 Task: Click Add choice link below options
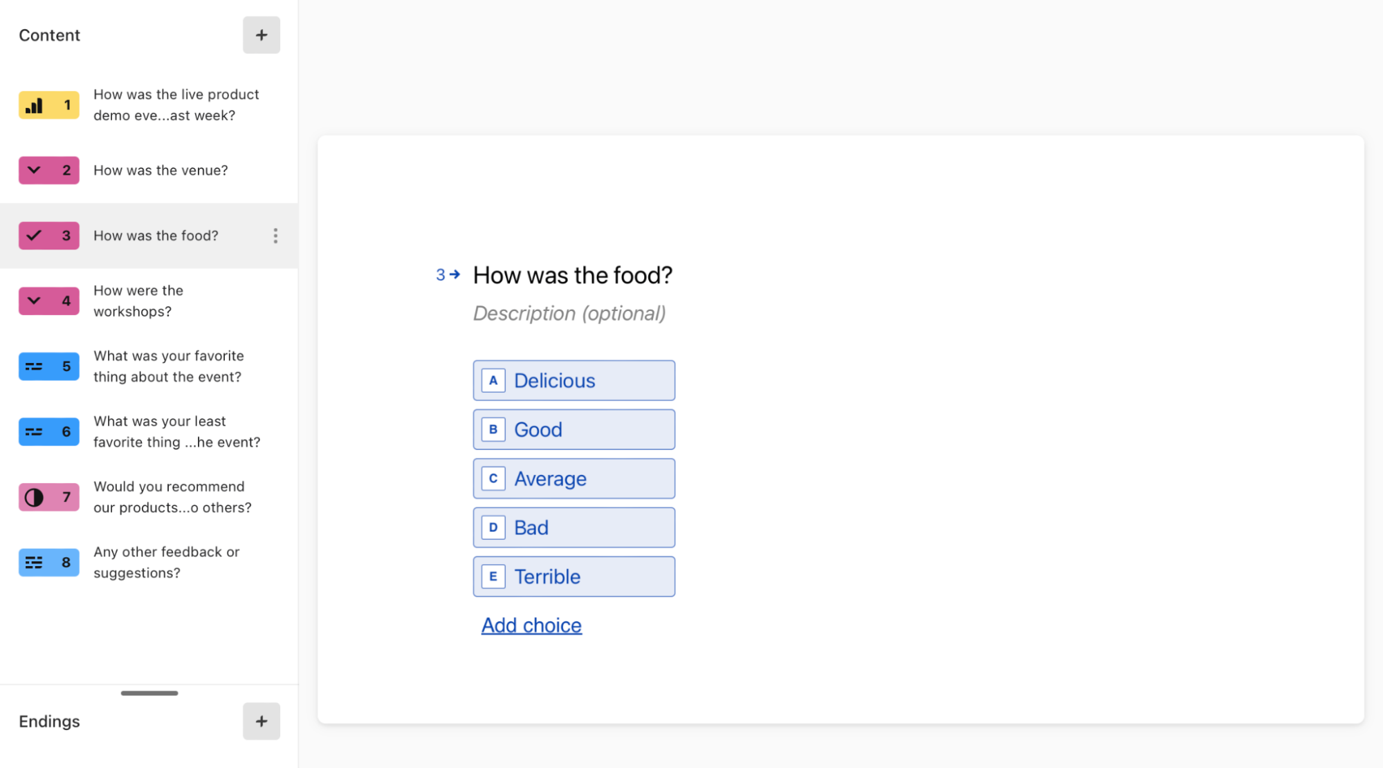click(x=531, y=624)
